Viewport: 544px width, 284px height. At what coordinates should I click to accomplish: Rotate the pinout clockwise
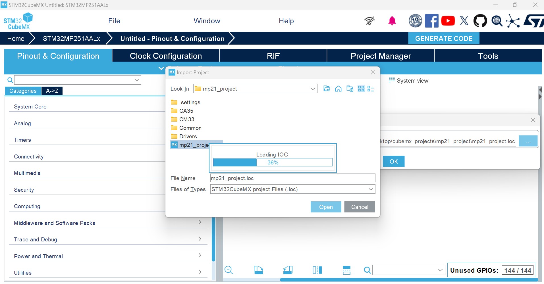258,270
